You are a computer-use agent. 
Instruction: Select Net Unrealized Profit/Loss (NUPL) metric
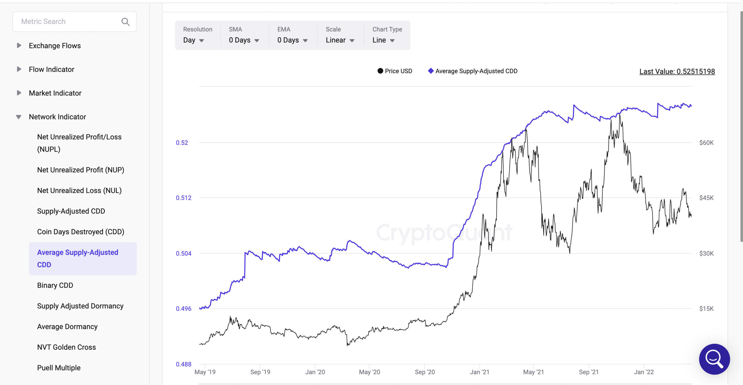tap(79, 143)
